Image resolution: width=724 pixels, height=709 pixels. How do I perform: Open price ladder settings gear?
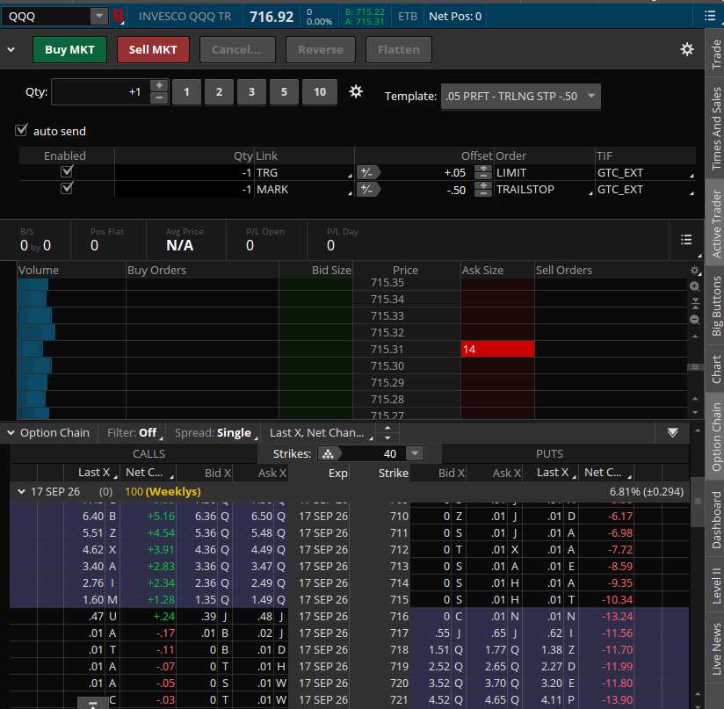pos(694,271)
